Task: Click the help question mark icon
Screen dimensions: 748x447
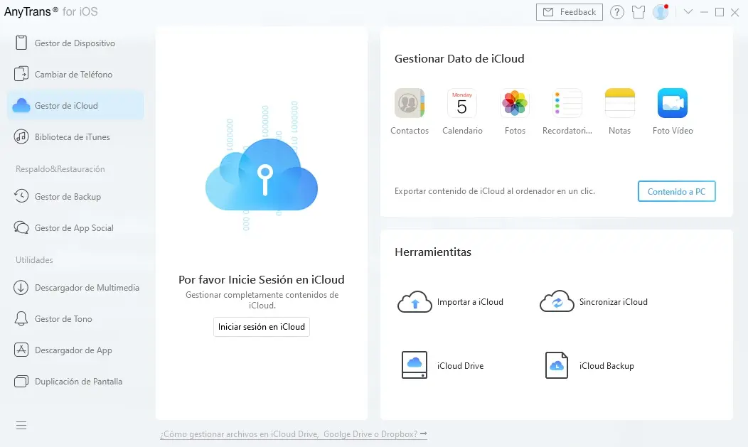Action: coord(616,12)
